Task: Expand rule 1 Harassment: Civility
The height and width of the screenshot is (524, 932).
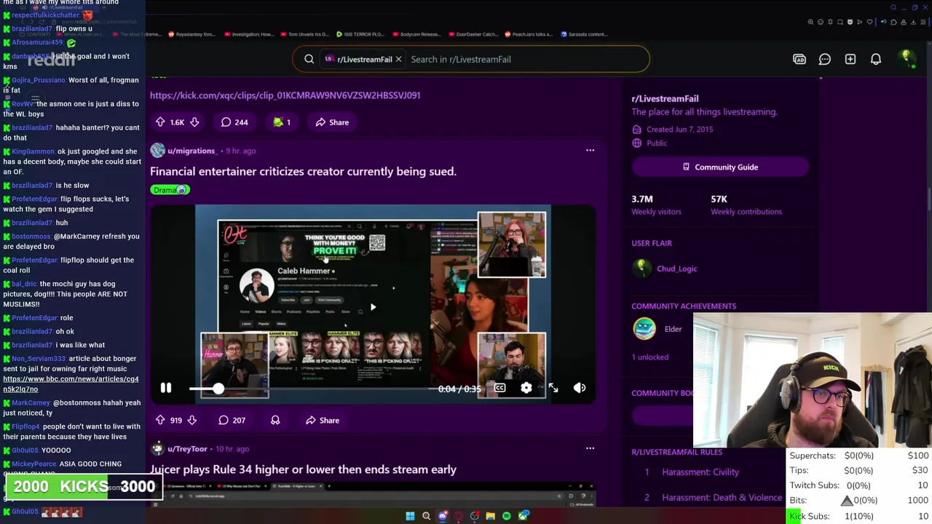Action: (x=700, y=472)
